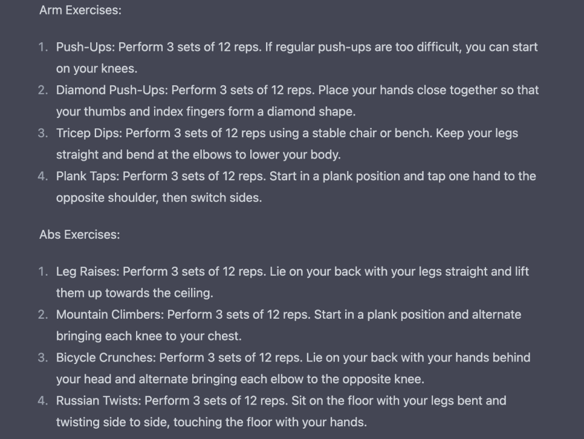Screen dimensions: 584x439
Task: Click the "Abs Exercises:" heading
Action: (79, 235)
